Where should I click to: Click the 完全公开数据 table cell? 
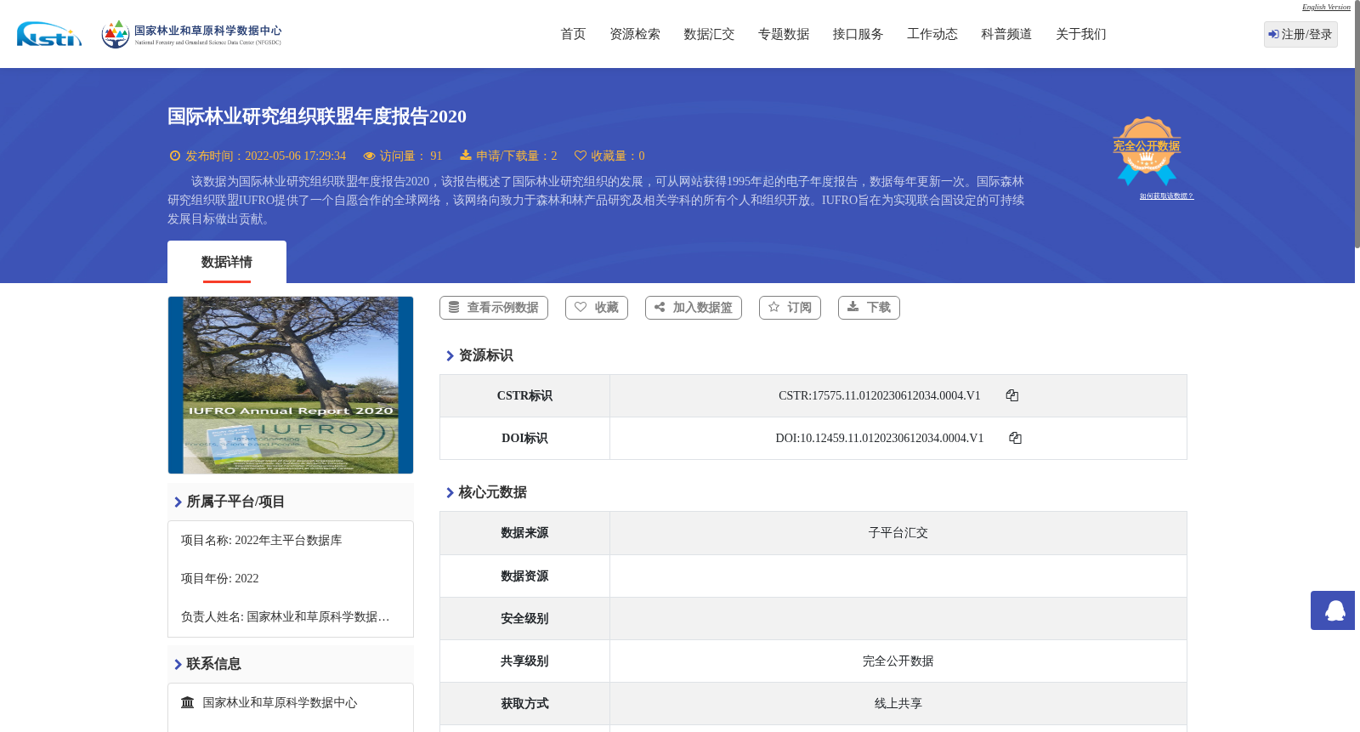pos(898,661)
